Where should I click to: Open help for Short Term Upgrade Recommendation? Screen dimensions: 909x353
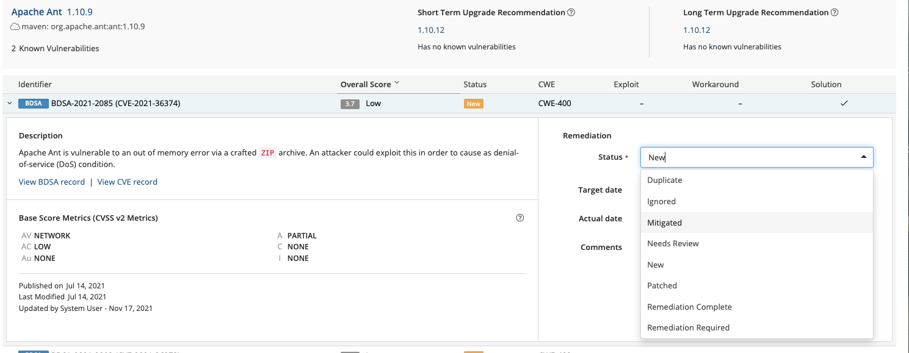click(571, 12)
